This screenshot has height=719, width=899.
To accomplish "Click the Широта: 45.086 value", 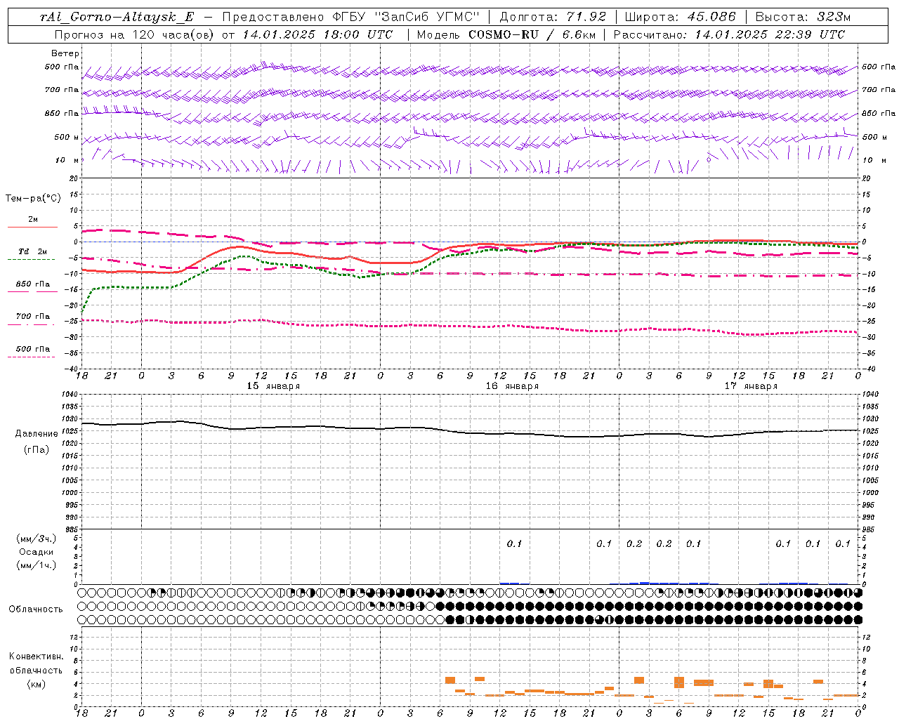I will tap(681, 18).
